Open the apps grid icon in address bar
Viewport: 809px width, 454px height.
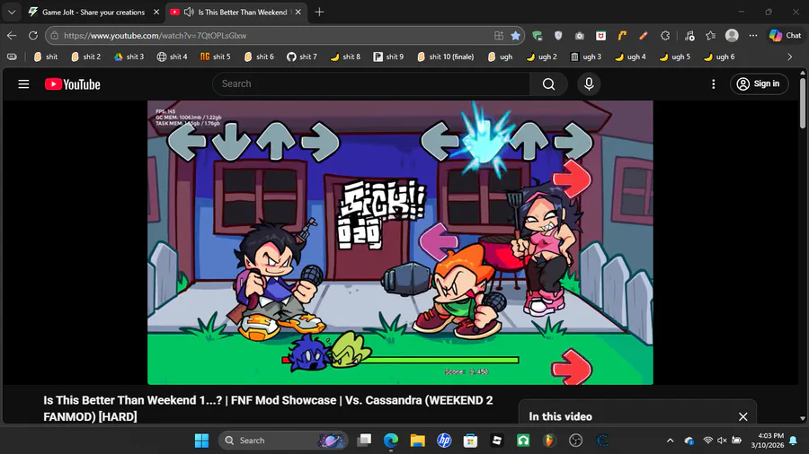498,36
